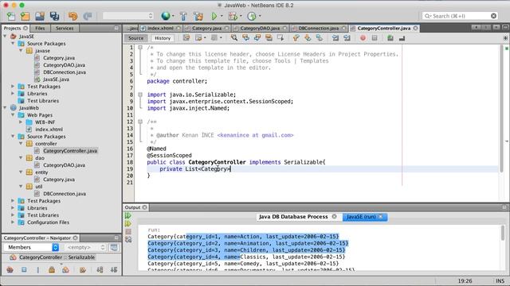The height and width of the screenshot is (286, 510).
Task: Open the DBConnection.java editor tab
Action: [x=319, y=29]
